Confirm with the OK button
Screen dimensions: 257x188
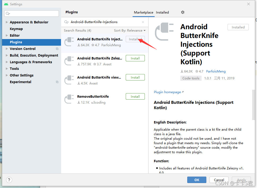point(197,180)
